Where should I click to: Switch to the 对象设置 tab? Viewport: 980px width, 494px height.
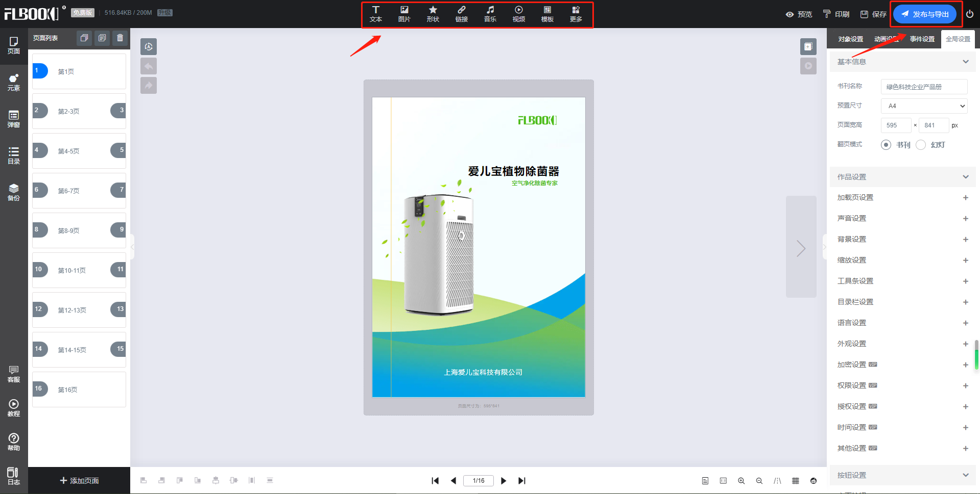pyautogui.click(x=850, y=39)
